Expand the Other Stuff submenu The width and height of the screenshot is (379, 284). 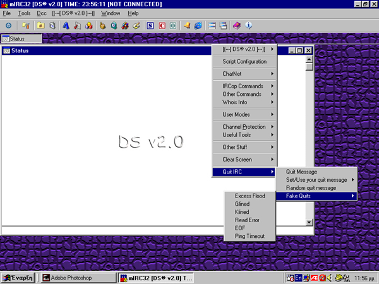click(x=244, y=147)
